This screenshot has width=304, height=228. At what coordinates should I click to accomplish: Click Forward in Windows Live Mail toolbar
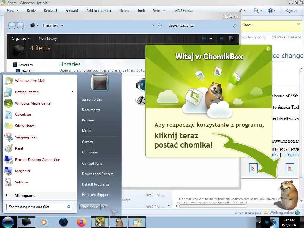[72, 11]
